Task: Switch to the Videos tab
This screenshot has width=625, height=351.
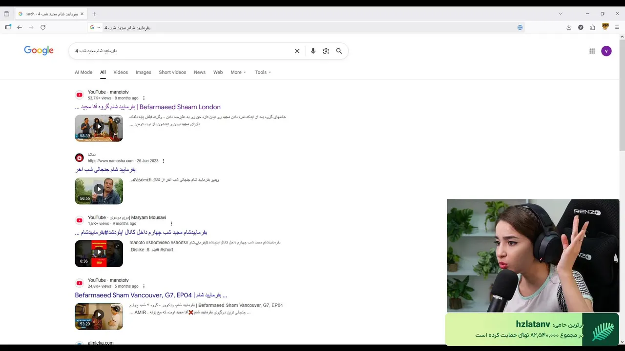Action: tap(121, 72)
